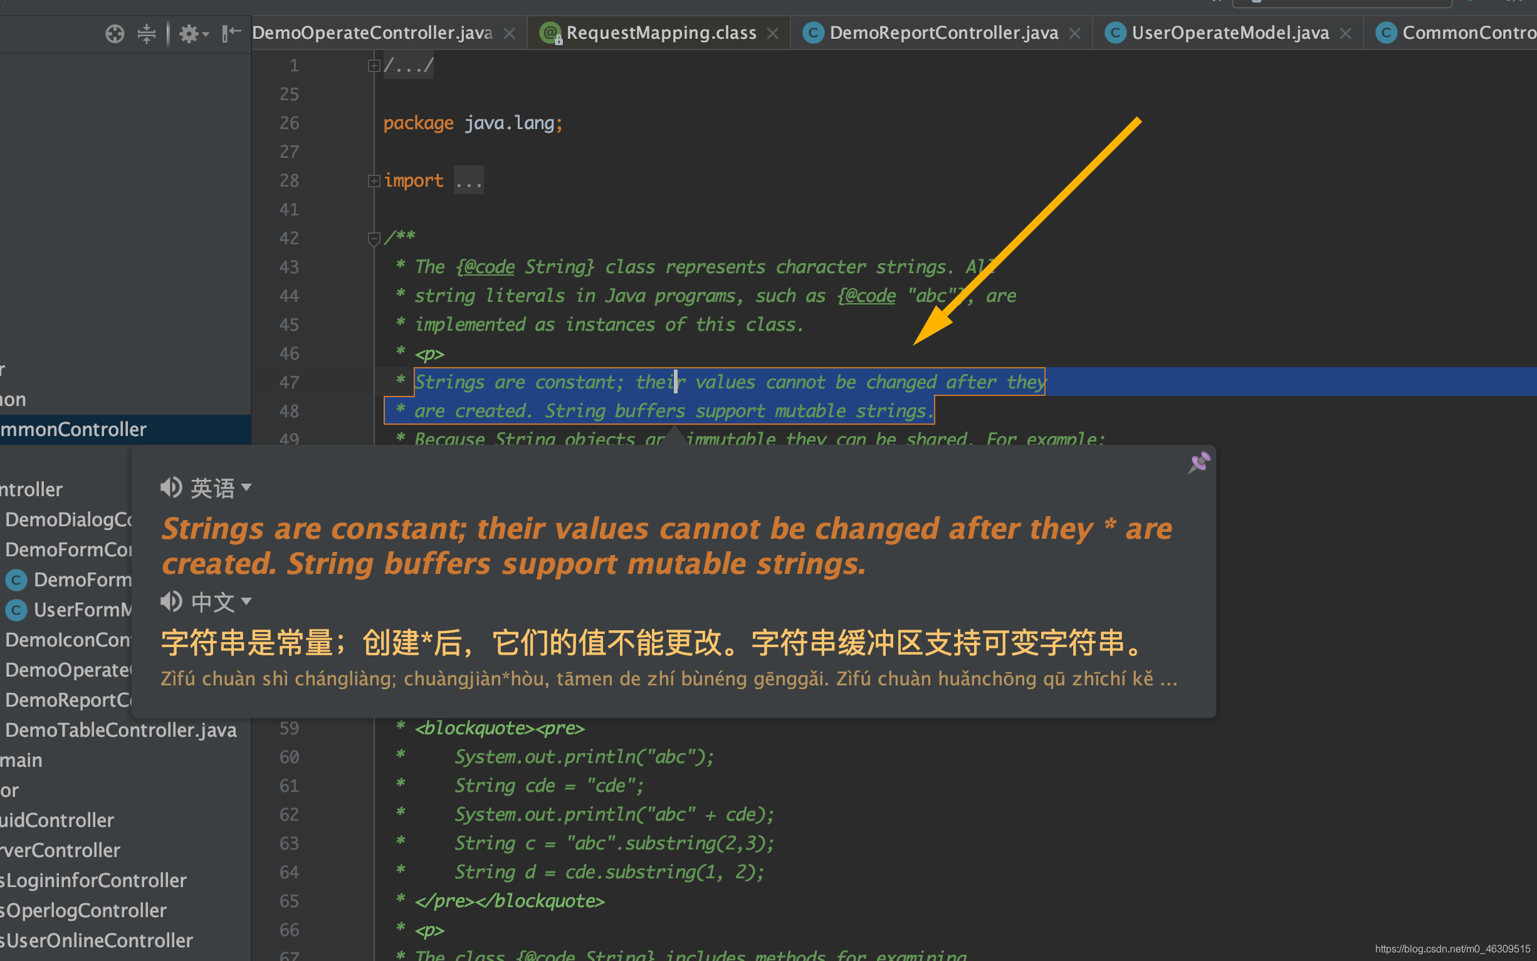Play Chinese pronunciation speaker icon
This screenshot has width=1537, height=961.
[x=171, y=601]
